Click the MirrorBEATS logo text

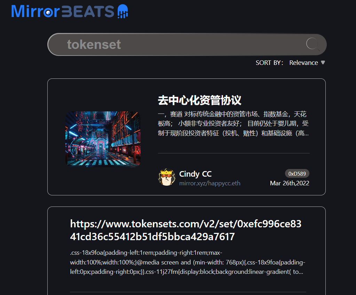tap(63, 11)
